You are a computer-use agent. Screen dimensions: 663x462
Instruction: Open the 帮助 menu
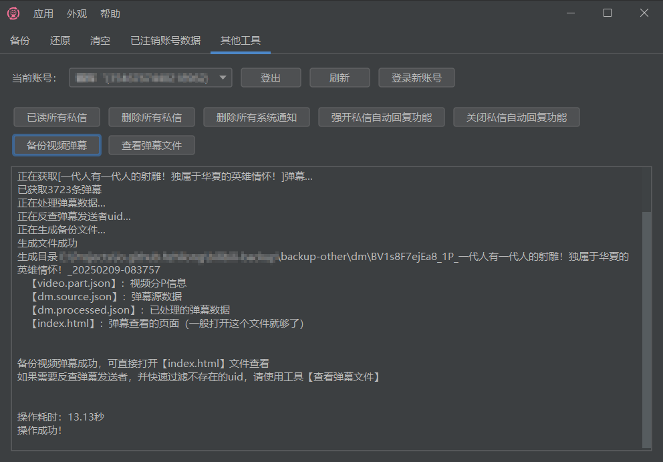click(x=110, y=13)
